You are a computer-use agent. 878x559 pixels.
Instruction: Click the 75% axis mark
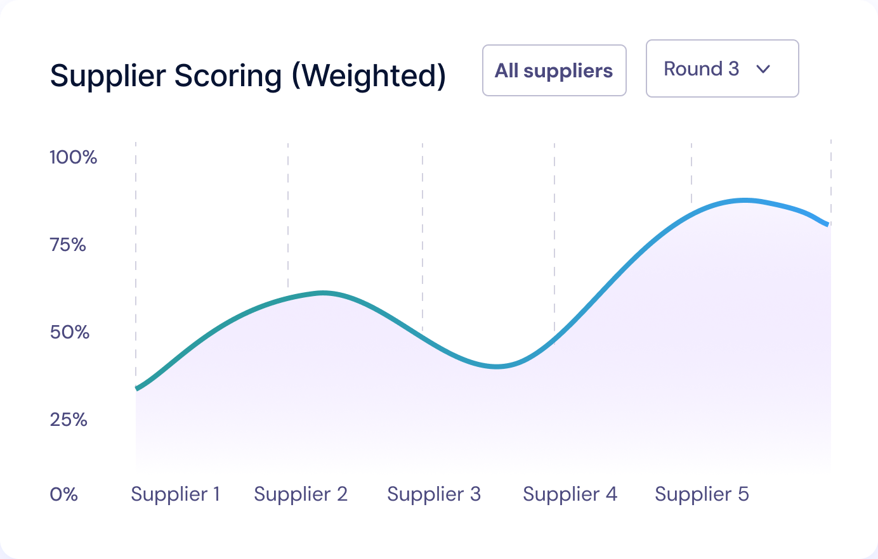click(68, 245)
